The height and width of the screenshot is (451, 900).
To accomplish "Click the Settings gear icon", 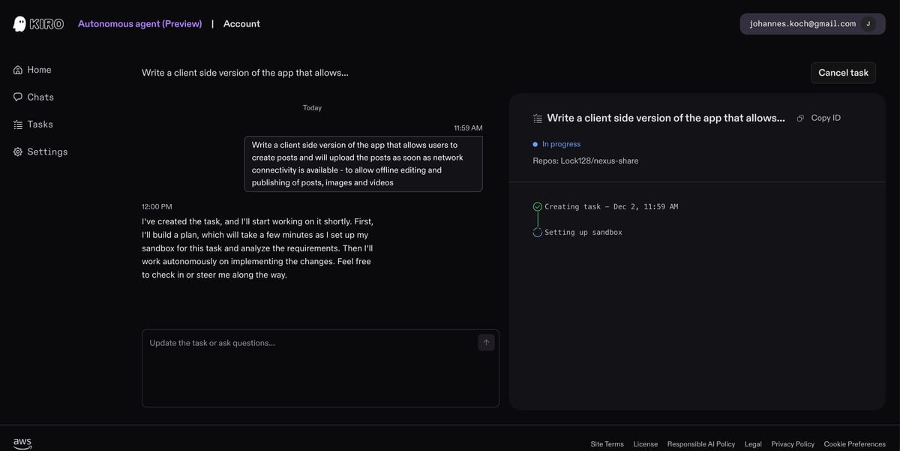I will 18,152.
